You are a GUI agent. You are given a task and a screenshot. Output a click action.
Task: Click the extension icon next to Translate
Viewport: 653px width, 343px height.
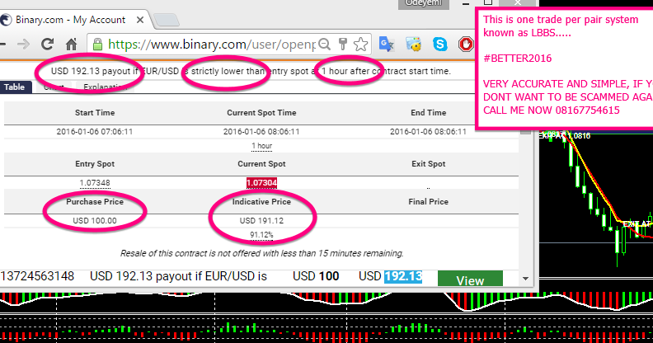tap(413, 45)
